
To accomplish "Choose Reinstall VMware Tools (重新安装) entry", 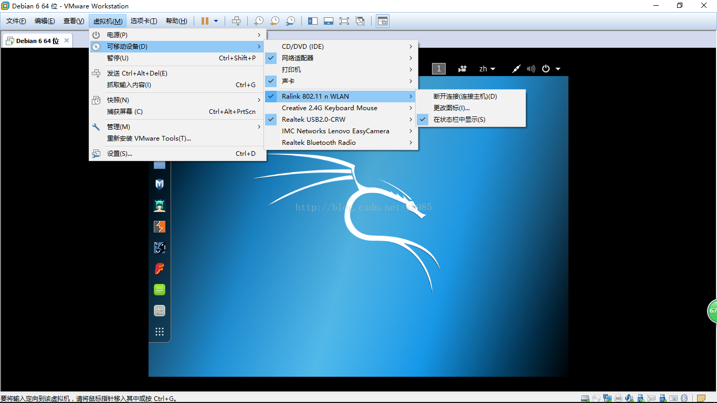I will (177, 138).
